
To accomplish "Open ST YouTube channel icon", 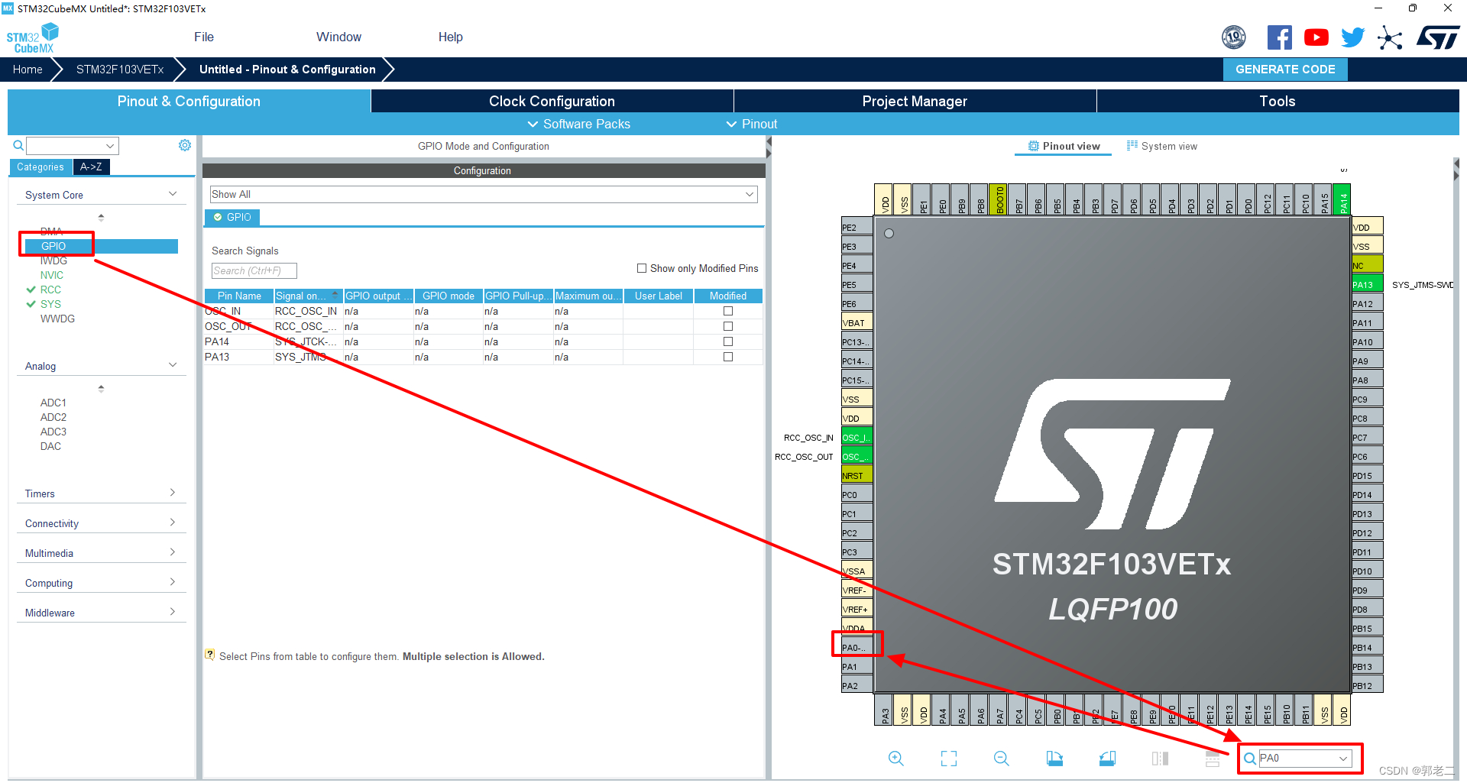I will tap(1316, 37).
